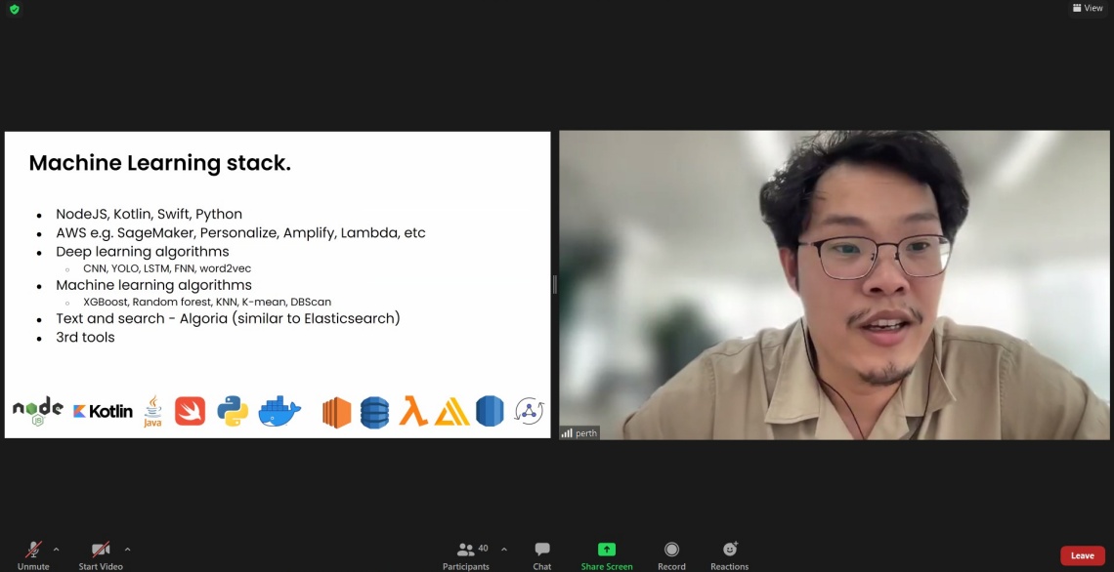Click the green Share Screen button
The height and width of the screenshot is (572, 1114).
(607, 552)
